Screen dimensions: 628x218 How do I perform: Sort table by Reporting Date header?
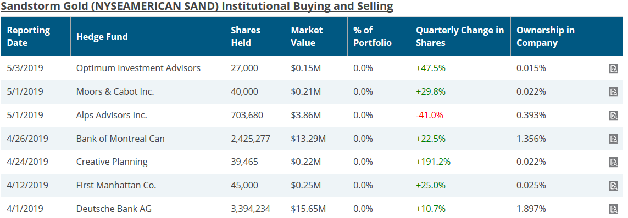[x=29, y=36]
